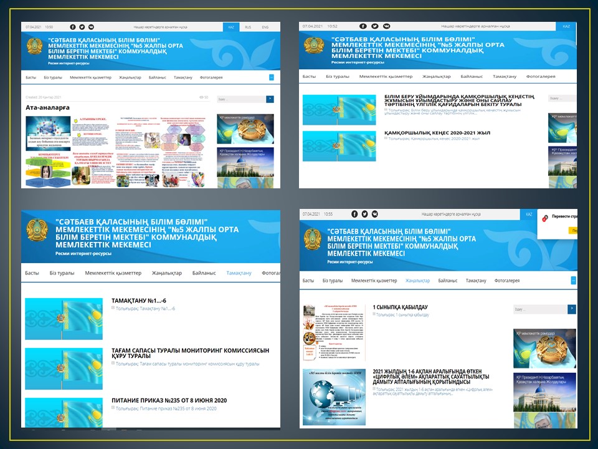Click the blue menu toggle icon right of Фотогалерея, 10:50 screenshot

[x=272, y=77]
